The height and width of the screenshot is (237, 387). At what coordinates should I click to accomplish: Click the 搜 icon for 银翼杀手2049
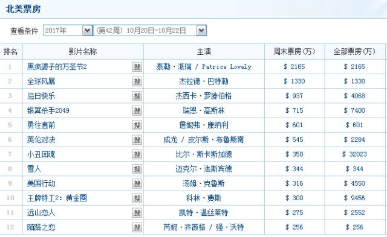pos(137,110)
